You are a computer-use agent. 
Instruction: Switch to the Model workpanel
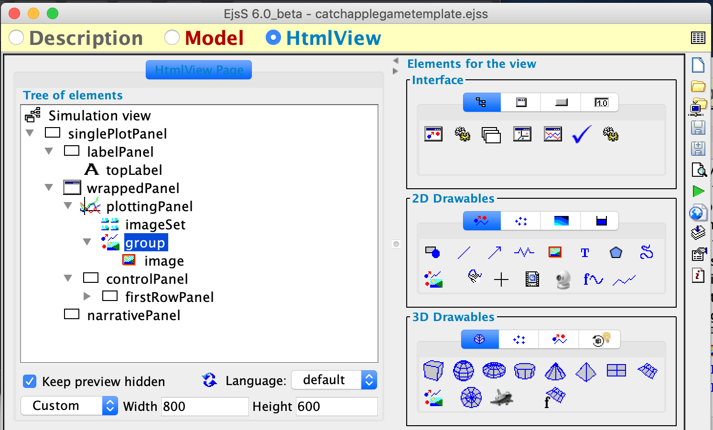(x=172, y=37)
